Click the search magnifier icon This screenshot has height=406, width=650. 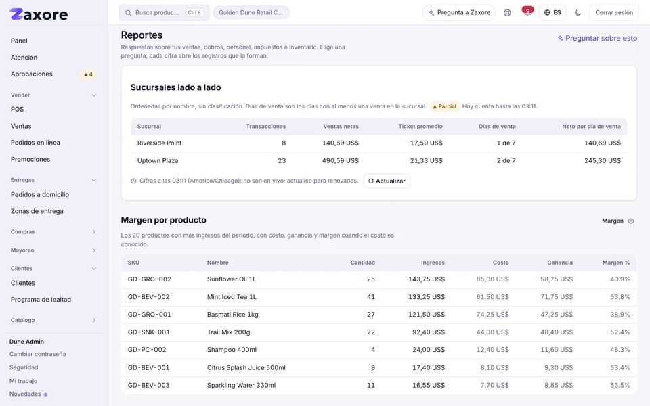[128, 12]
